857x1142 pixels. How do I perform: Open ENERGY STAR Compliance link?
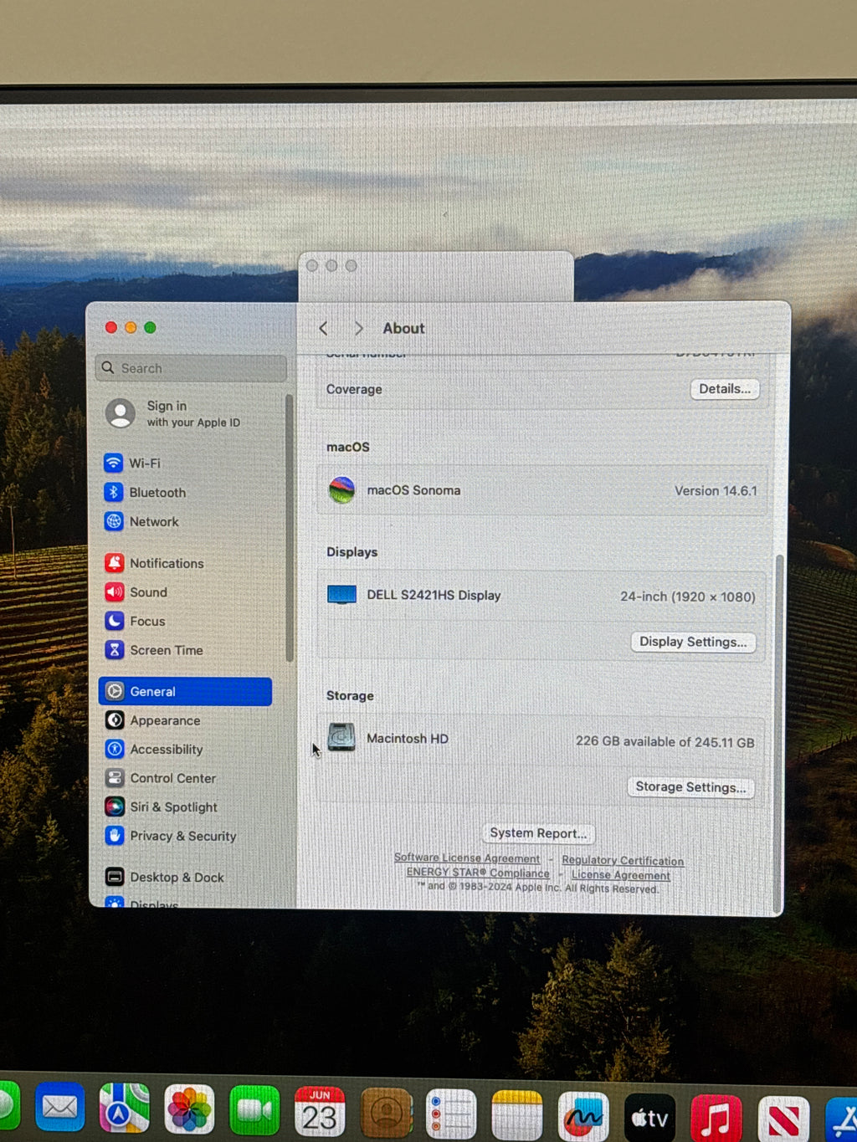click(478, 873)
